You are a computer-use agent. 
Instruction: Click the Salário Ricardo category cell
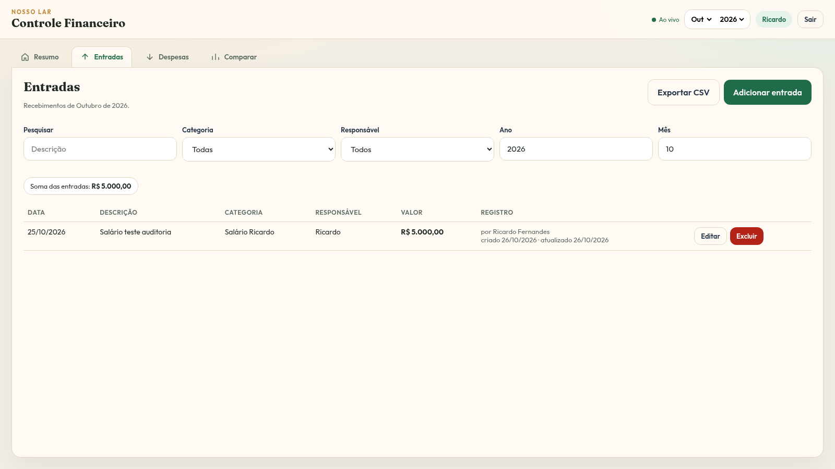pos(249,232)
